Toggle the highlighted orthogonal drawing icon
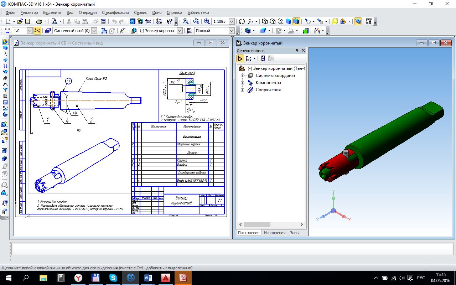Viewport: 456px width, 285px height. click(37, 31)
